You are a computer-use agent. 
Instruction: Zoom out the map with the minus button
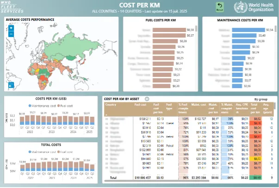[x=11, y=34]
